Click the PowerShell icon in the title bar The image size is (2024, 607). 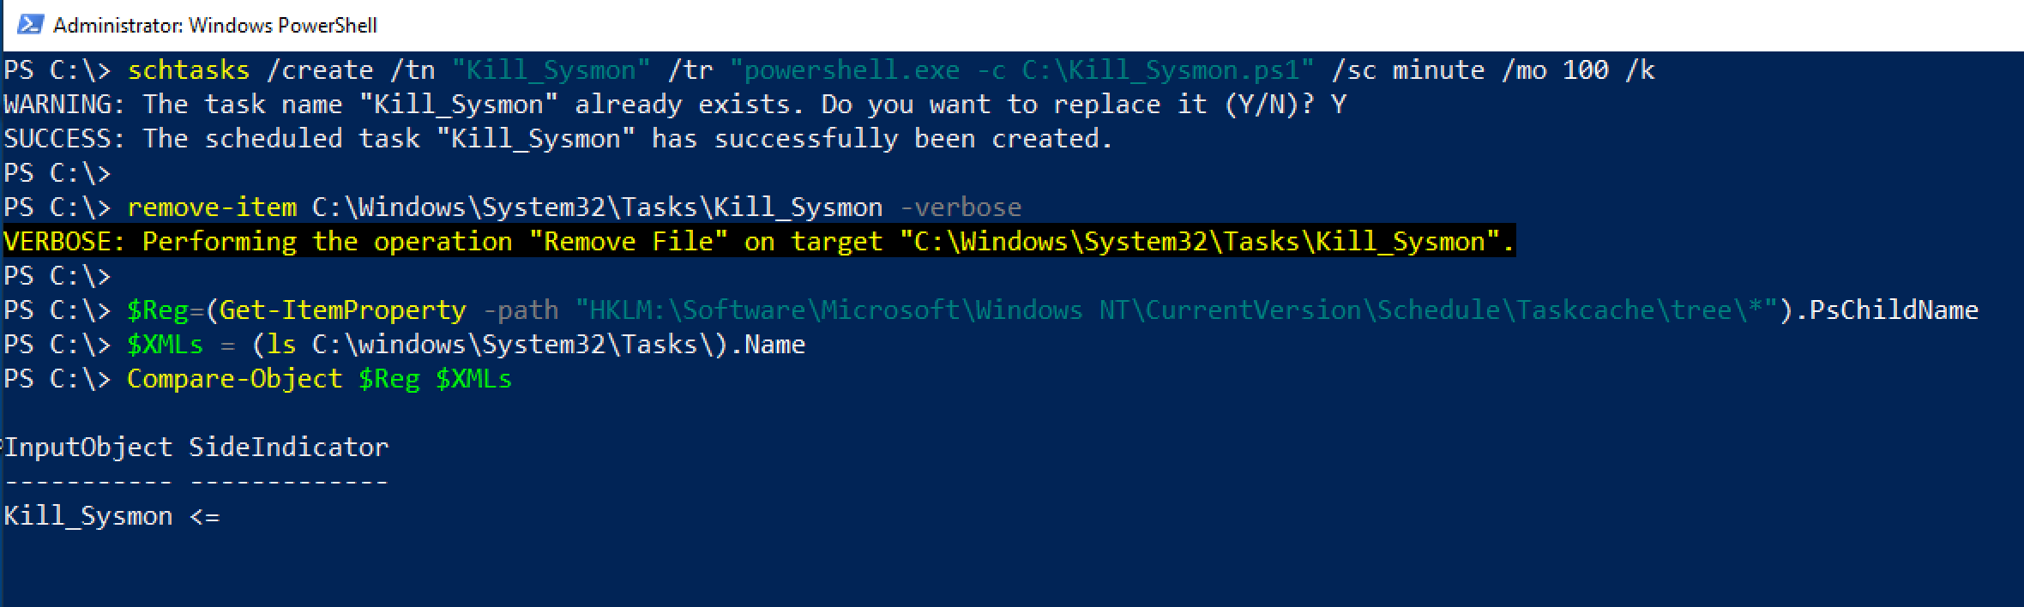click(x=30, y=25)
